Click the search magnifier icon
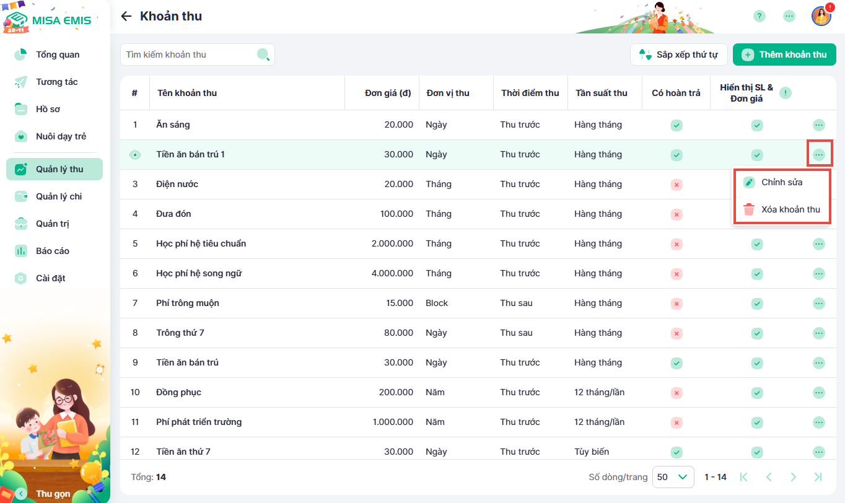This screenshot has width=845, height=503. [263, 55]
